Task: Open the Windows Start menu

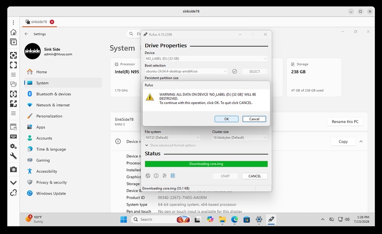Action: pyautogui.click(x=124, y=219)
